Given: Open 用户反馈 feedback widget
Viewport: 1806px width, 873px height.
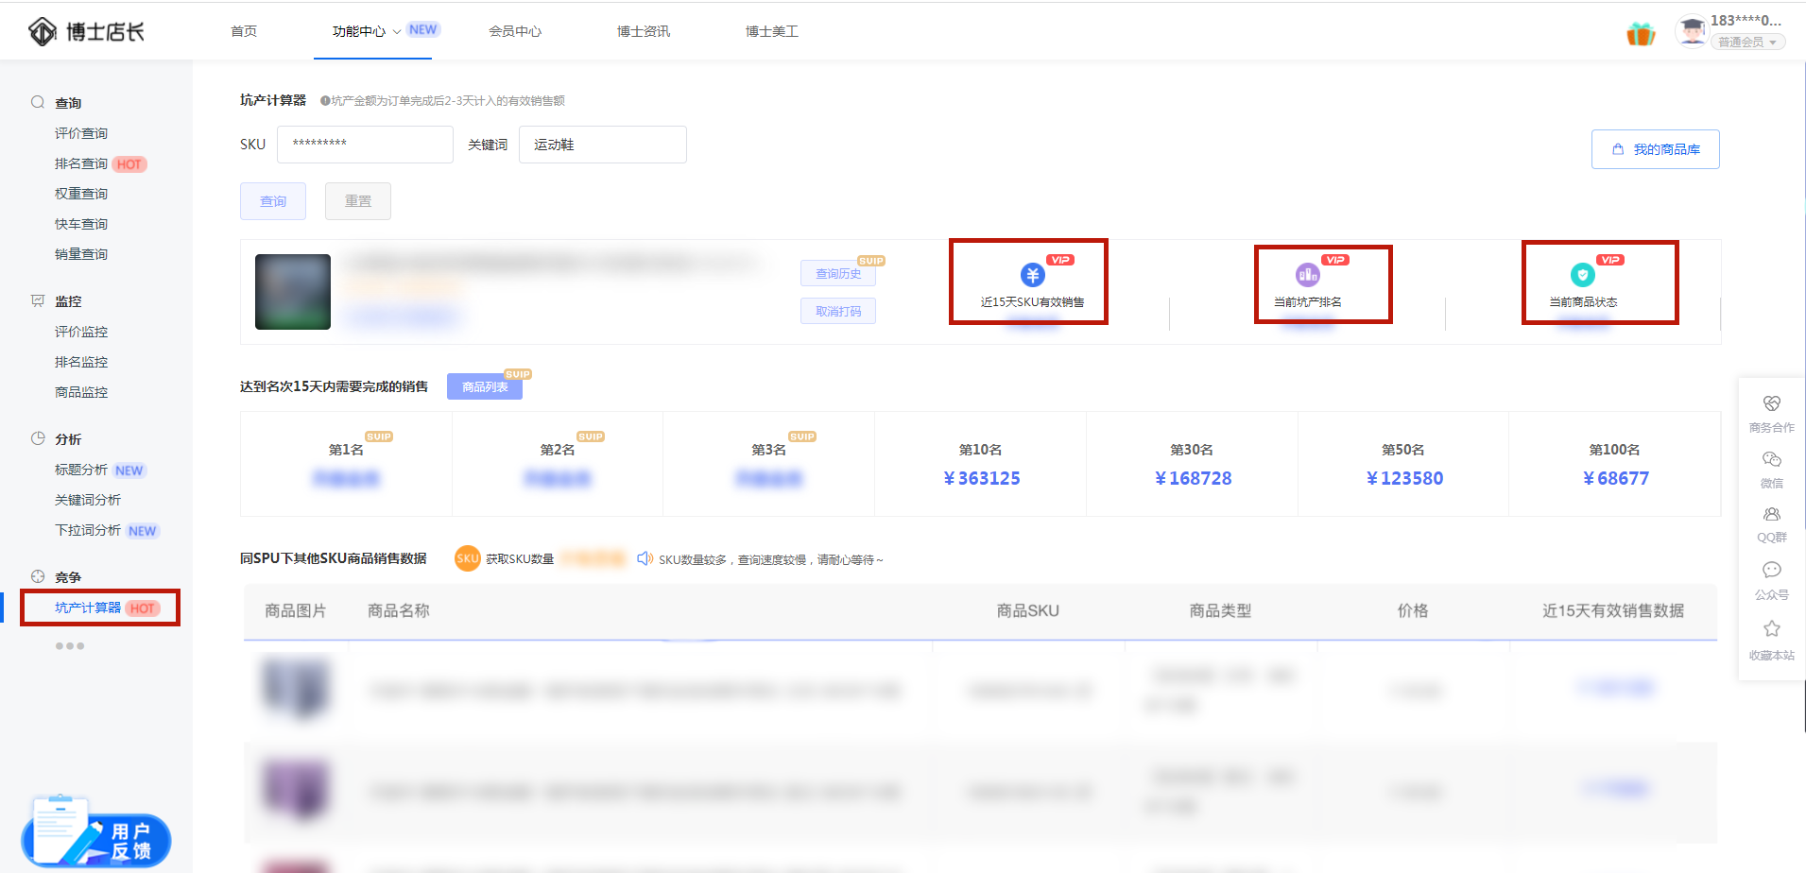Looking at the screenshot, I should pyautogui.click(x=95, y=833).
